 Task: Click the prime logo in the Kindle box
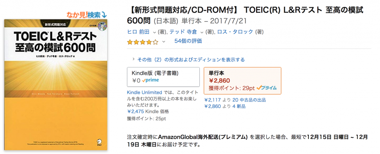coord(151,80)
